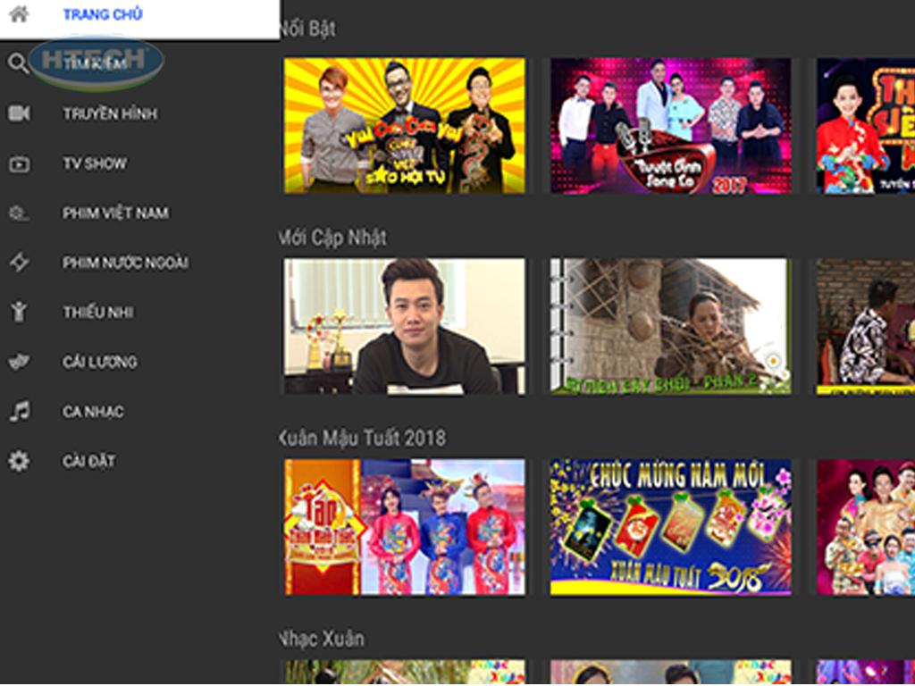Select the Truyền Hình menu entry

click(x=109, y=113)
